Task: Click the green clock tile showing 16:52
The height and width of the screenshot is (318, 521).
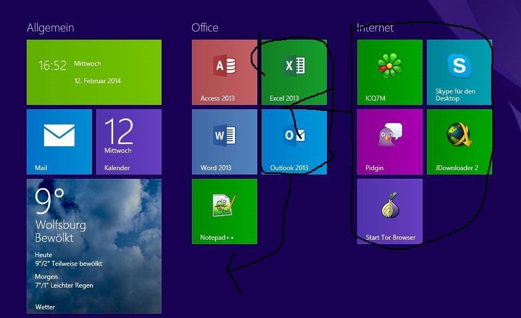Action: click(x=94, y=72)
